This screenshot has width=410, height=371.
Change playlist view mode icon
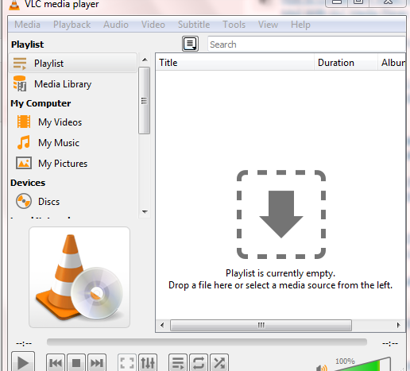[190, 44]
